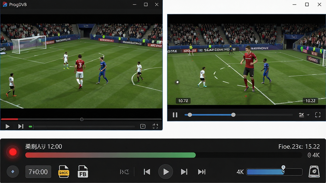
Task: Click the blue 4K slider bar
Action: pyautogui.click(x=274, y=172)
